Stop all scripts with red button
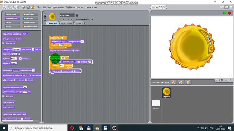 click(230, 13)
